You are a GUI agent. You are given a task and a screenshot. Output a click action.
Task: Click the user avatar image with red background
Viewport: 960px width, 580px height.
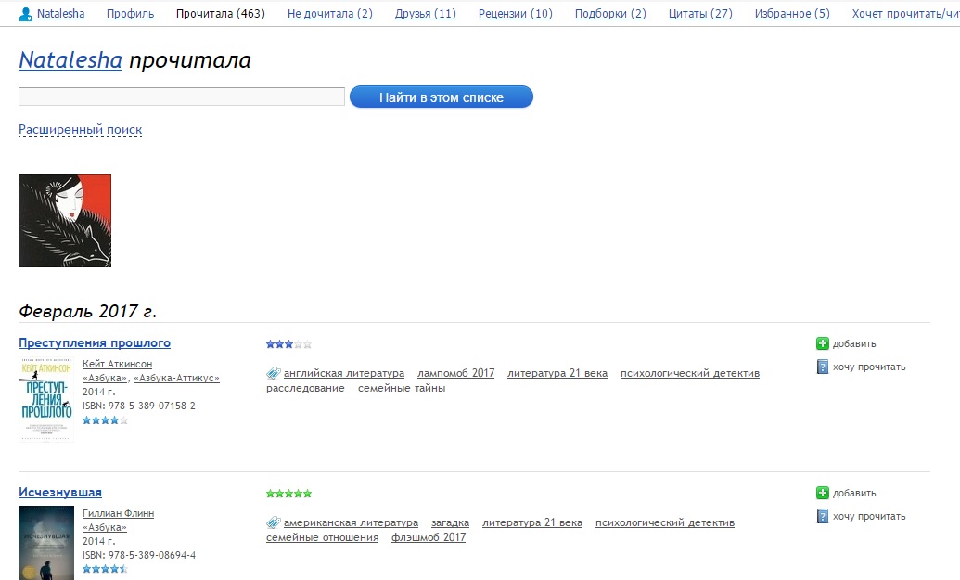click(x=65, y=221)
